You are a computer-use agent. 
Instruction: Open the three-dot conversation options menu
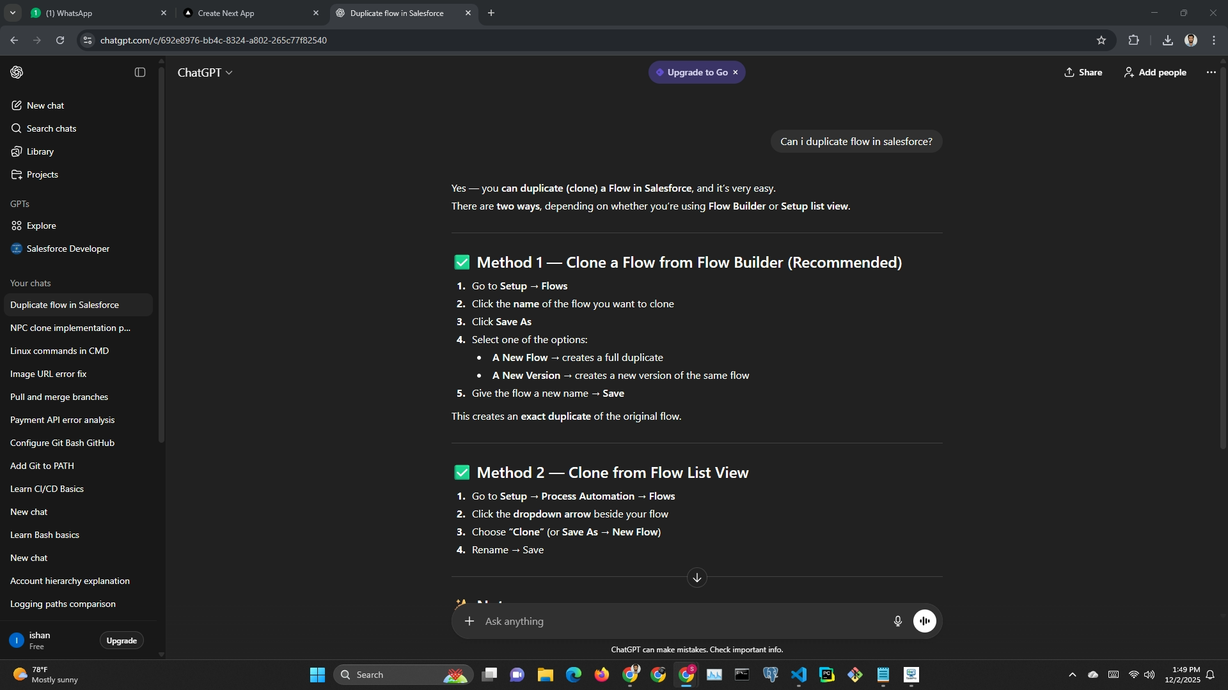pyautogui.click(x=1211, y=72)
